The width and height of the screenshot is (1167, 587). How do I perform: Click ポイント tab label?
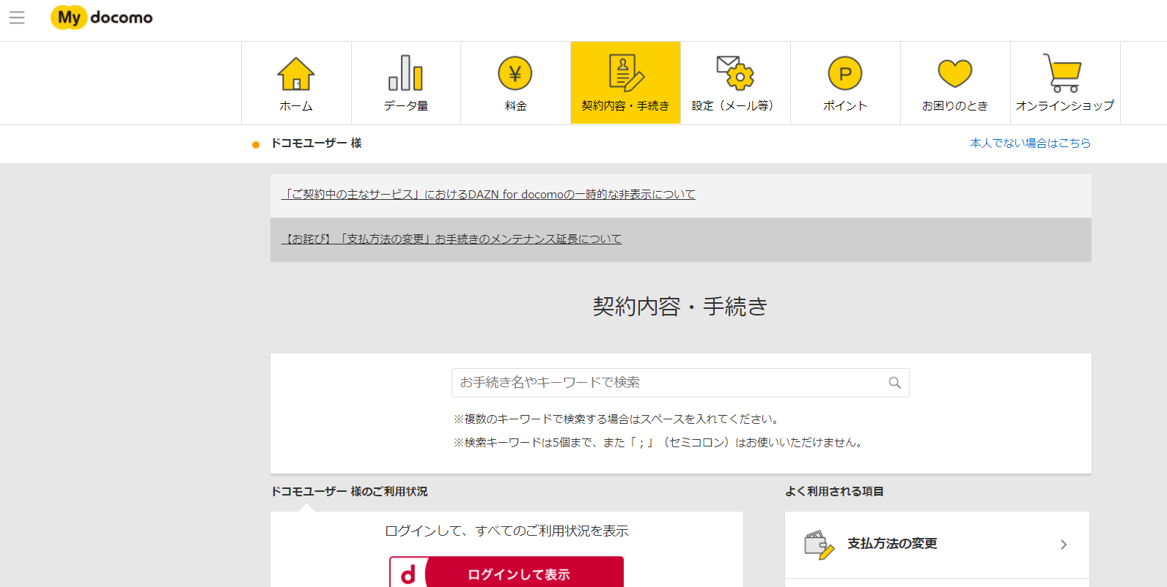point(845,106)
